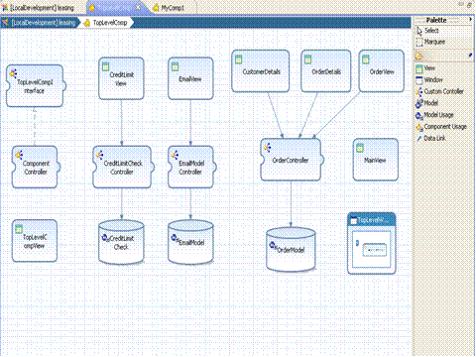This screenshot has width=476, height=357.
Task: Select EmailModel Controller node
Action: point(191,168)
